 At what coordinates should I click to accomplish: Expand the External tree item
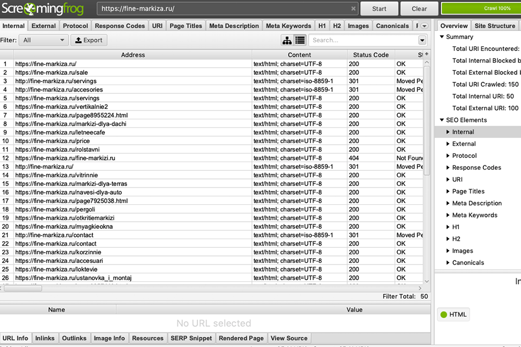pos(448,144)
